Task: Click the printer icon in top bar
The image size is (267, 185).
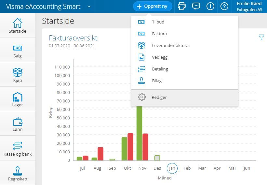Action: click(182, 7)
